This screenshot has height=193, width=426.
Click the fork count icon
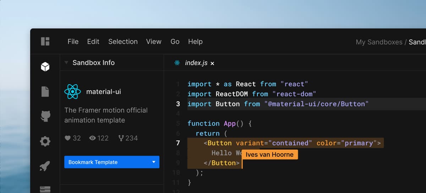click(121, 138)
